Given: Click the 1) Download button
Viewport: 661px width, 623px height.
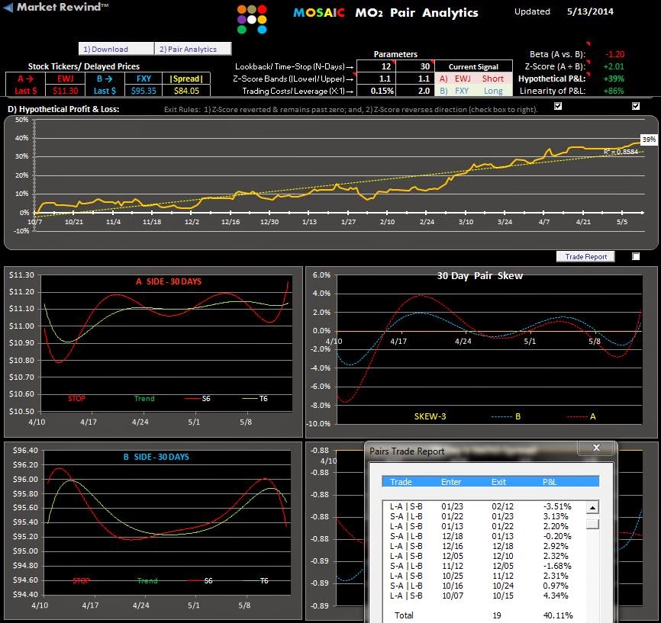Looking at the screenshot, I should point(116,49).
